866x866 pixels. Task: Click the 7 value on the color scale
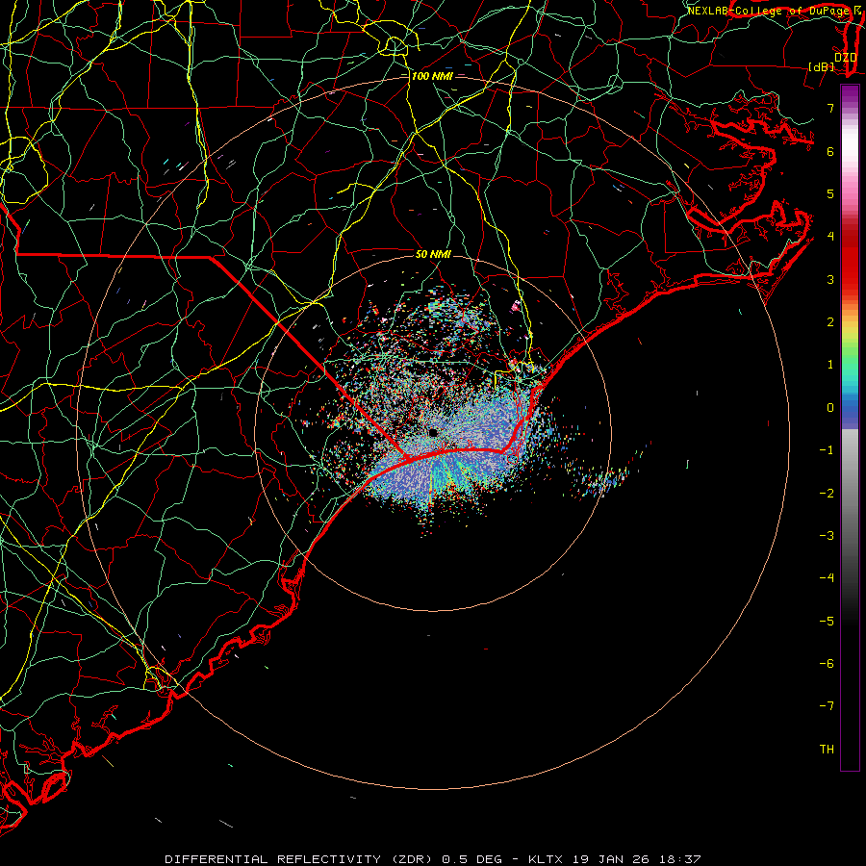pyautogui.click(x=830, y=108)
